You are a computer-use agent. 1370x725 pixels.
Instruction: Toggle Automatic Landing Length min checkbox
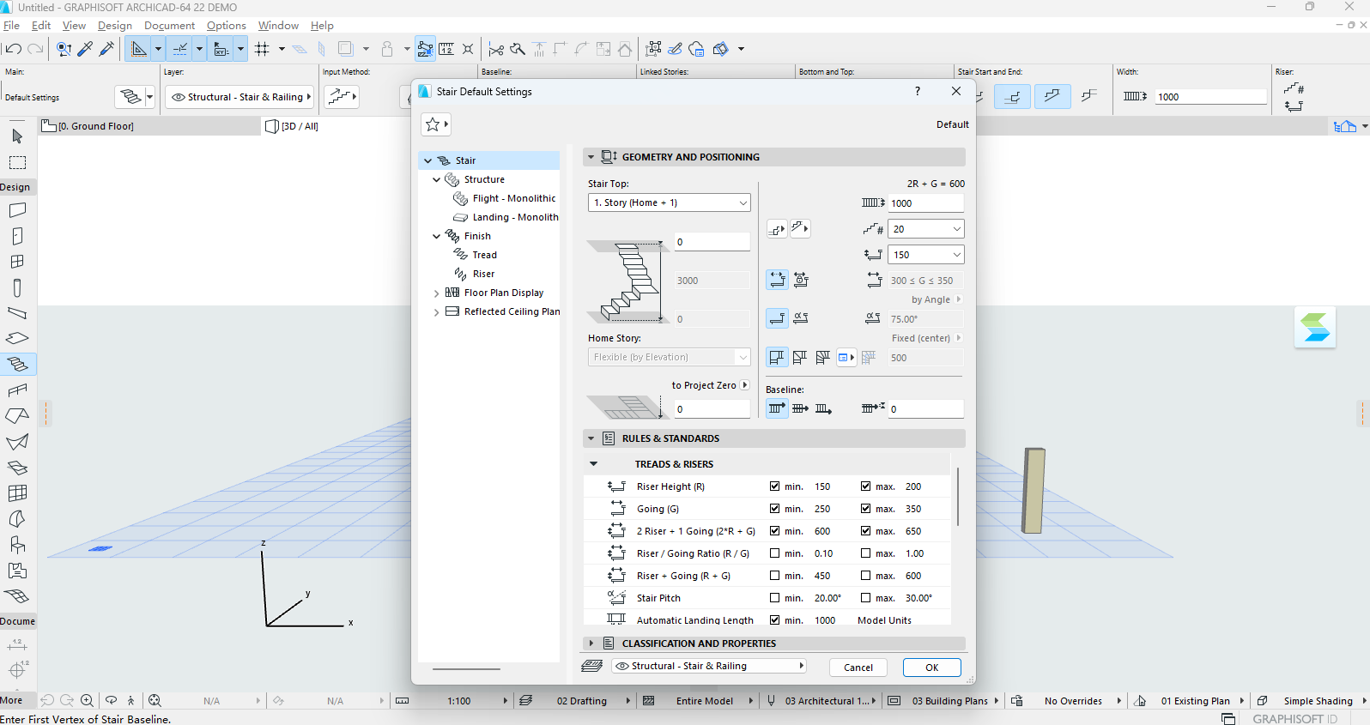click(774, 620)
